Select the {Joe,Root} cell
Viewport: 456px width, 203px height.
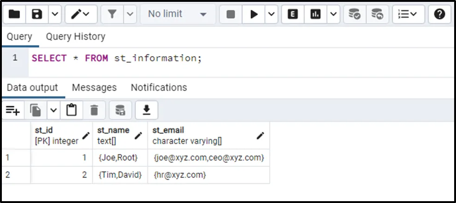click(x=118, y=158)
